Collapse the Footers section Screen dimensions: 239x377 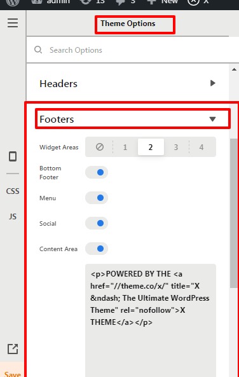point(132,119)
